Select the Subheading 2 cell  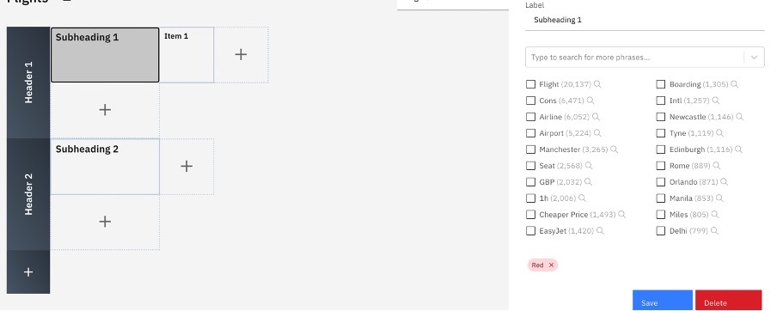coord(105,167)
